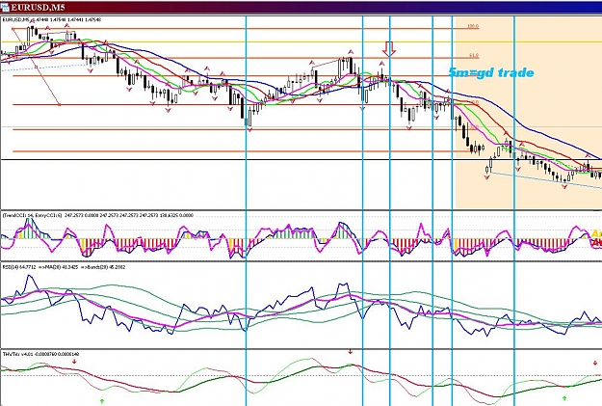Select the OHLC price label under the title
Image resolution: width=602 pixels, height=406 pixels.
pyautogui.click(x=52, y=19)
